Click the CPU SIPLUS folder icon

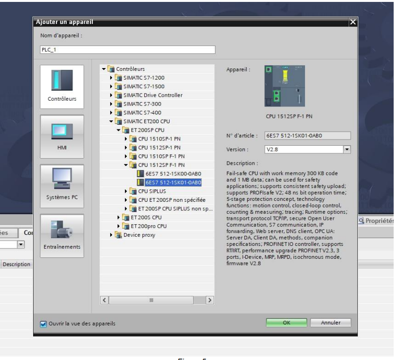coord(133,191)
